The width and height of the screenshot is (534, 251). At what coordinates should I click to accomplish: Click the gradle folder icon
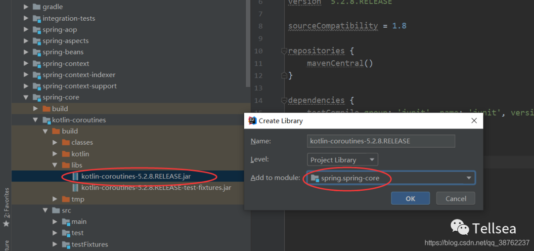click(x=37, y=7)
